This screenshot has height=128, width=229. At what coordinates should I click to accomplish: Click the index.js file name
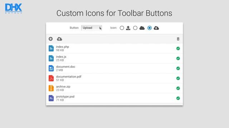pos(61,57)
